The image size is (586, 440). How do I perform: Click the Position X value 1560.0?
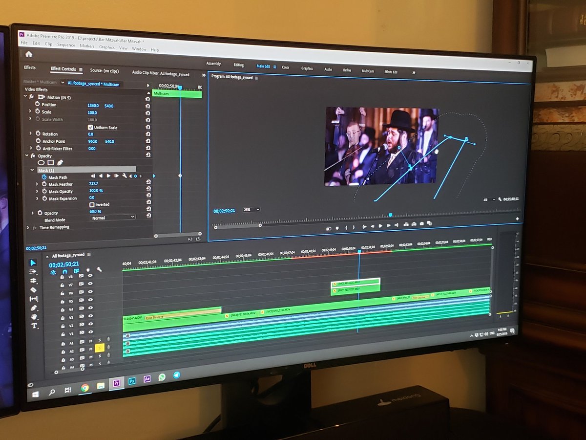(93, 106)
